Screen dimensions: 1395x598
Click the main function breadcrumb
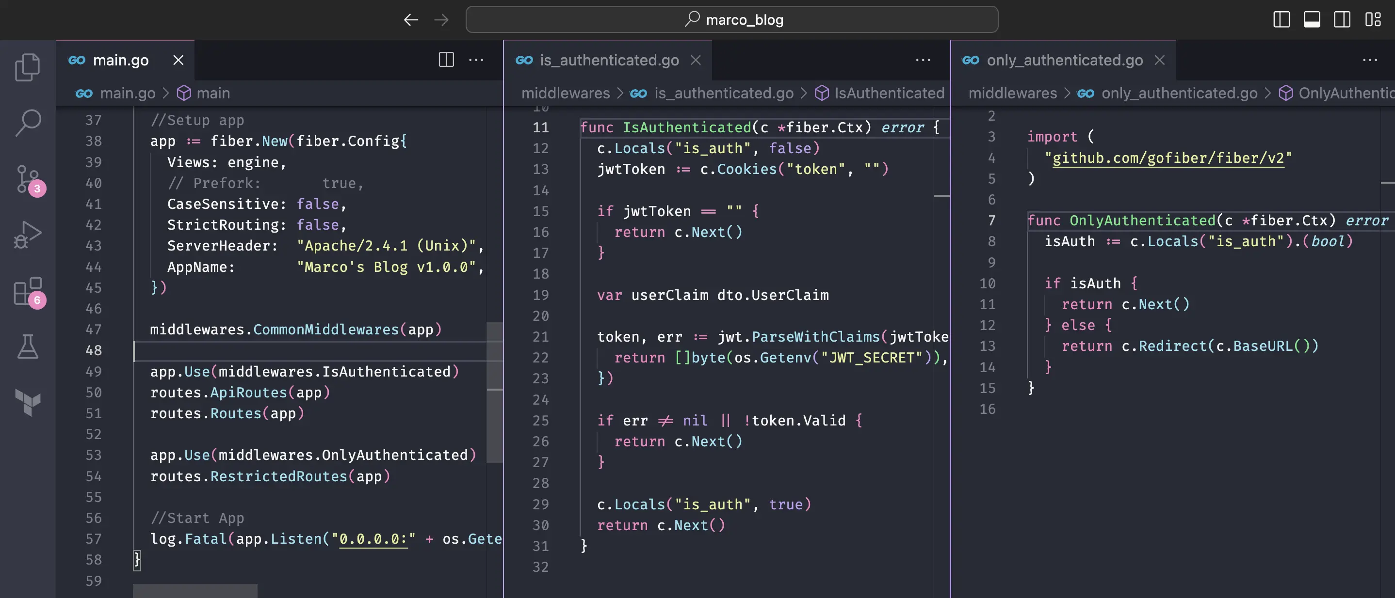(204, 93)
